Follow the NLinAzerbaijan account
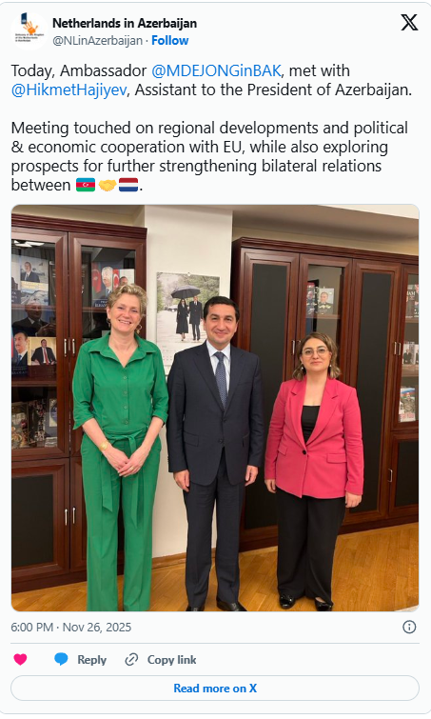The height and width of the screenshot is (719, 431). [170, 40]
